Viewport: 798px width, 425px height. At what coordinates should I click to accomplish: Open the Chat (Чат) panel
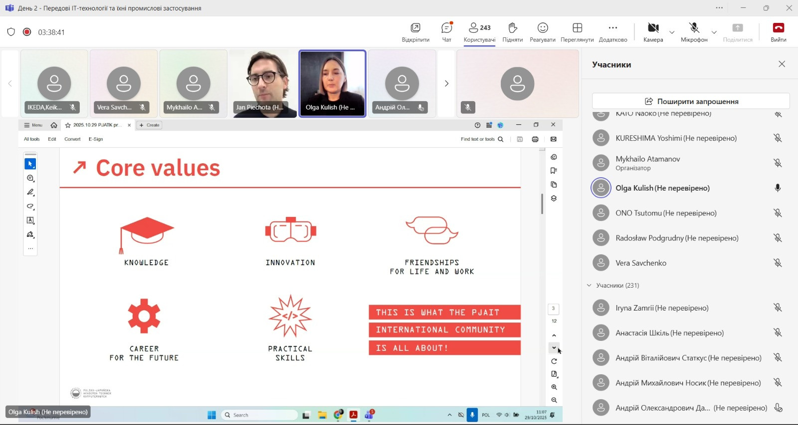(446, 32)
